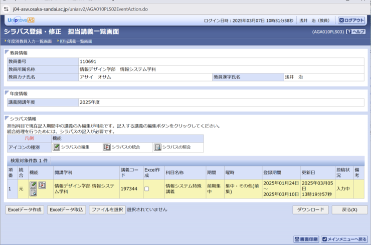Click the legend シラバスの統合 icon
This screenshot has height=245, width=371.
(x=107, y=147)
